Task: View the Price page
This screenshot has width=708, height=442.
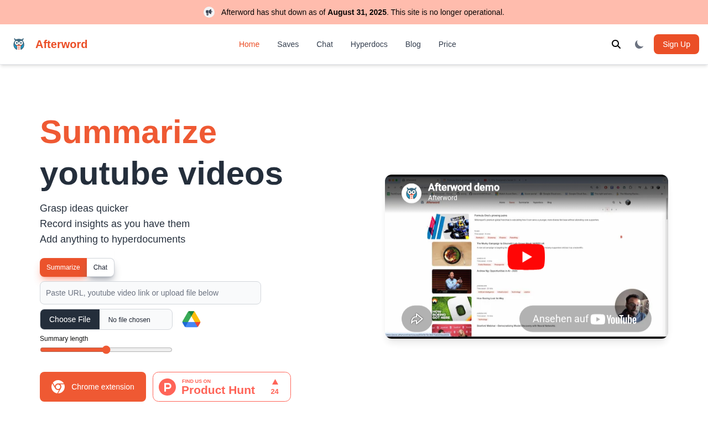Action: 447,44
